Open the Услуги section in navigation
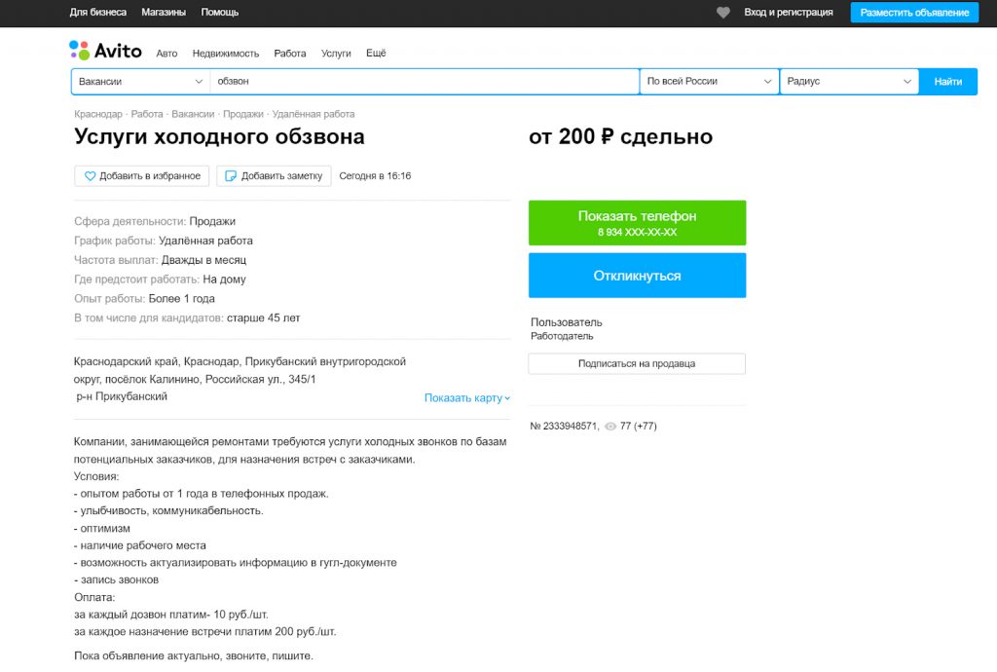997x672 pixels. [336, 54]
